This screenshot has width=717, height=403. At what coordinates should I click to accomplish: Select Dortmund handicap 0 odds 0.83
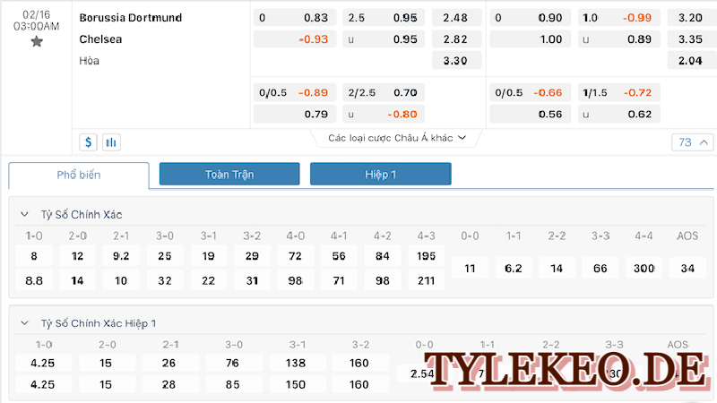click(x=295, y=18)
